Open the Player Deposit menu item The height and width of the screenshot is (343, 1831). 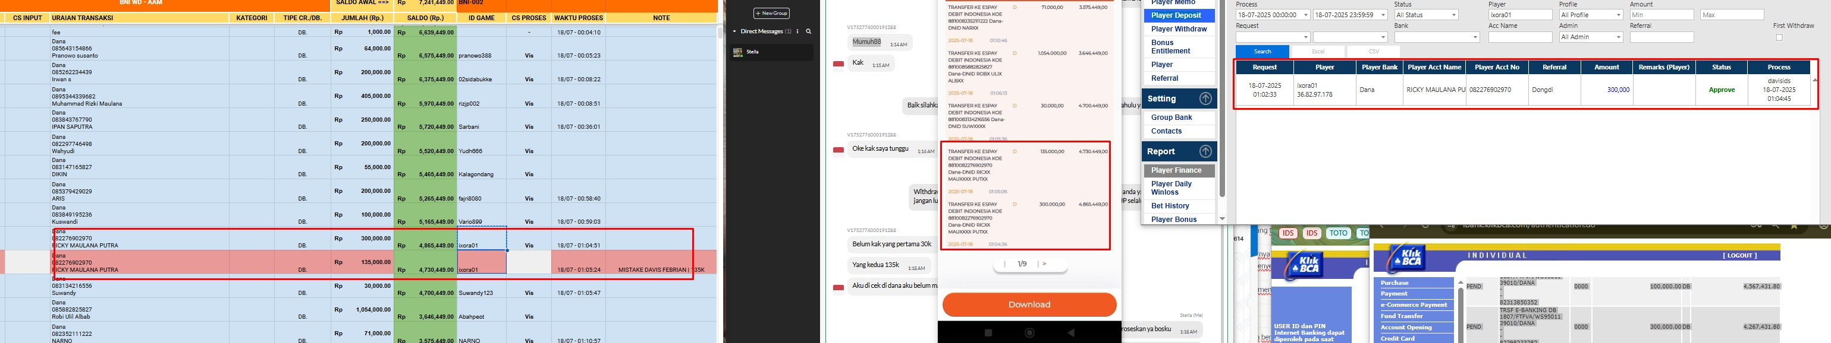1179,15
